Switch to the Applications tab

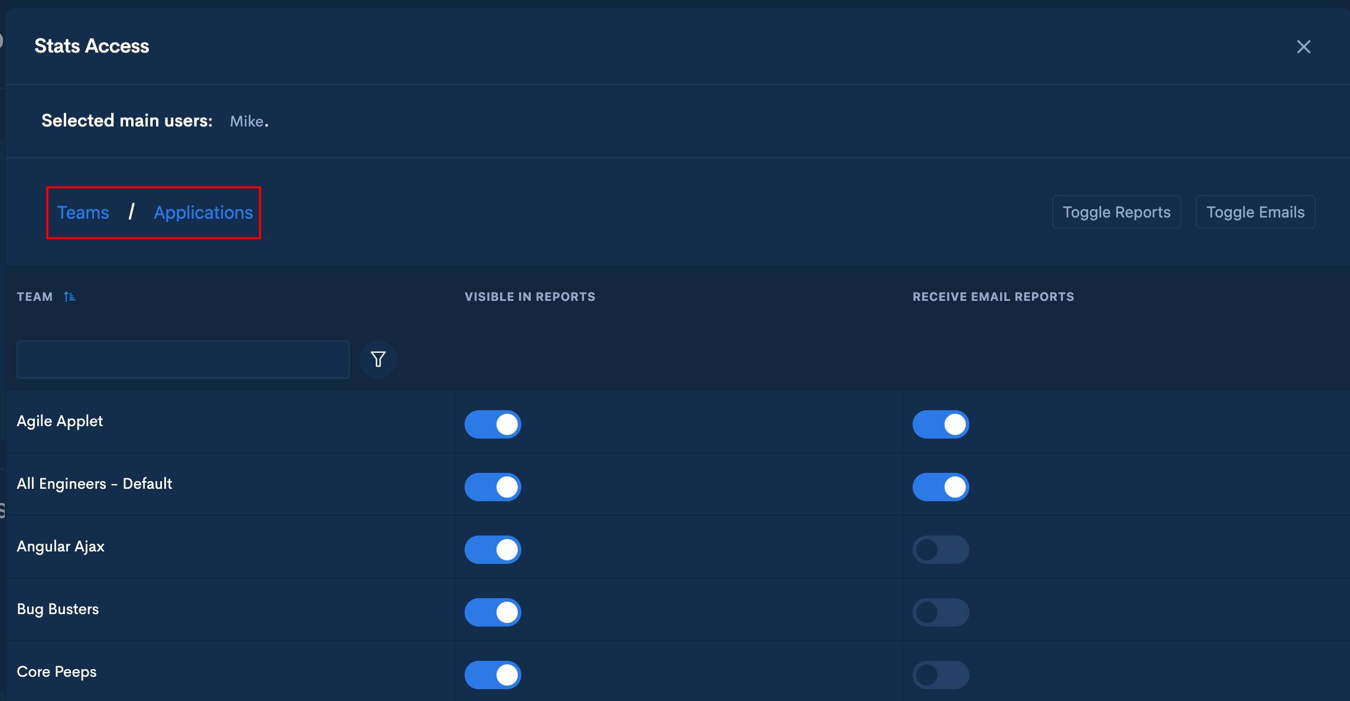tap(203, 212)
